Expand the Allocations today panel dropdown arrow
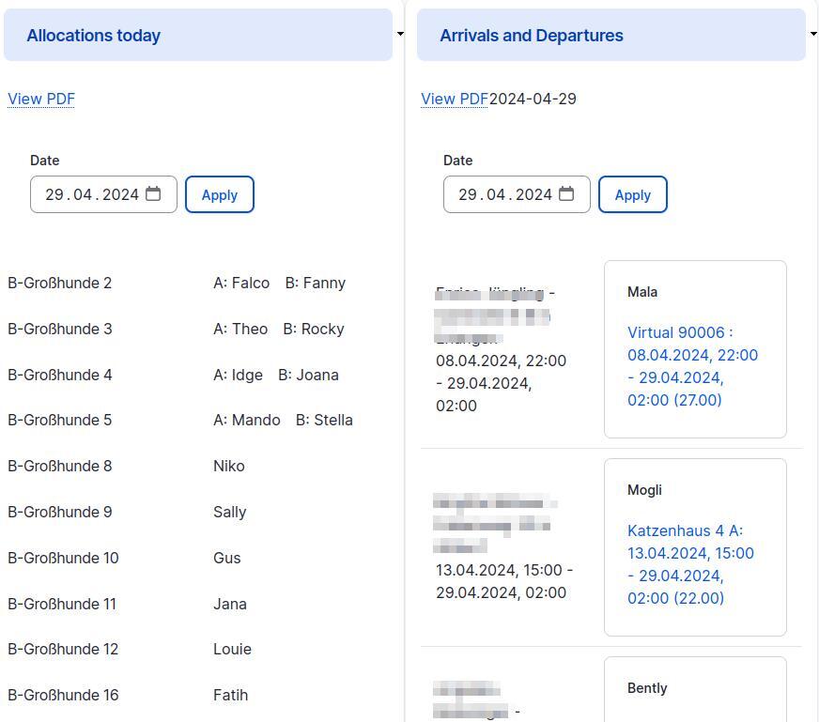The height and width of the screenshot is (722, 819). tap(400, 33)
